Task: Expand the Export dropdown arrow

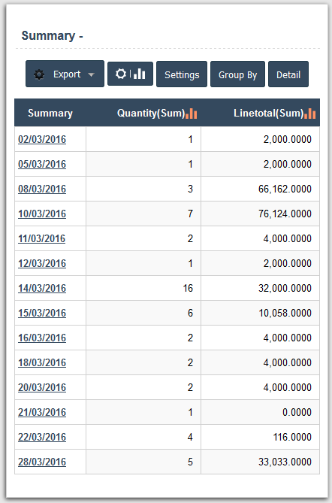Action: point(91,74)
